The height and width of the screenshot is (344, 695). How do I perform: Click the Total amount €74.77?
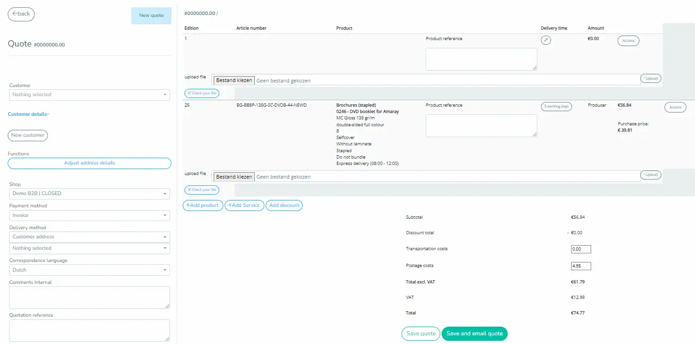[577, 313]
